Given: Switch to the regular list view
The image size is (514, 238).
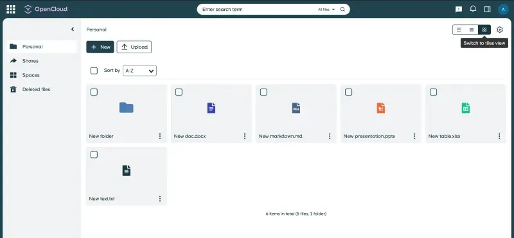Looking at the screenshot, I should (459, 30).
